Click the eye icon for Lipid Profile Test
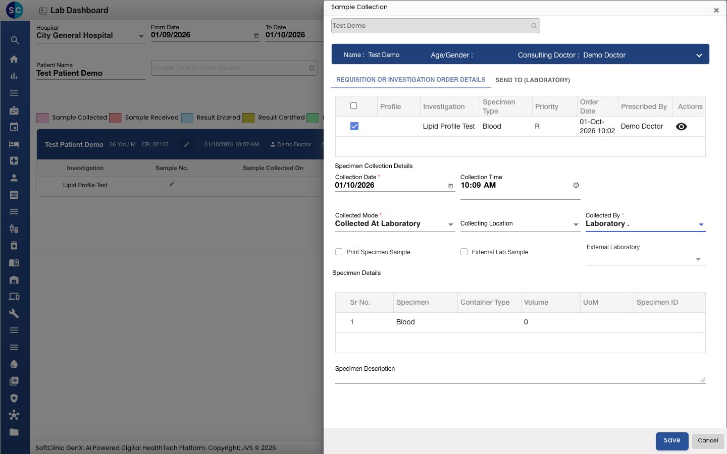This screenshot has width=727, height=454. (682, 127)
